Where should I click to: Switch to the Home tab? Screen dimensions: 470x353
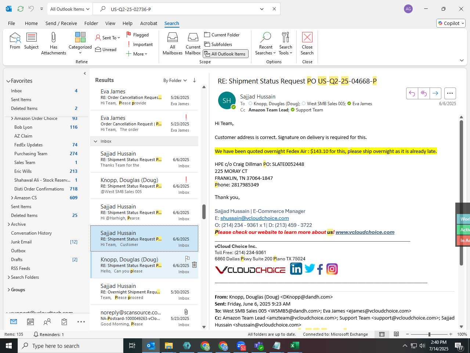pyautogui.click(x=31, y=23)
